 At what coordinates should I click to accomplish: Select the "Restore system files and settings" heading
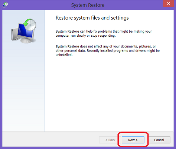(x=92, y=18)
